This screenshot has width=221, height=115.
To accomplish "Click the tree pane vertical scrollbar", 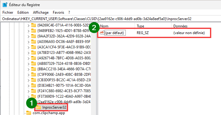I will 93,68.
